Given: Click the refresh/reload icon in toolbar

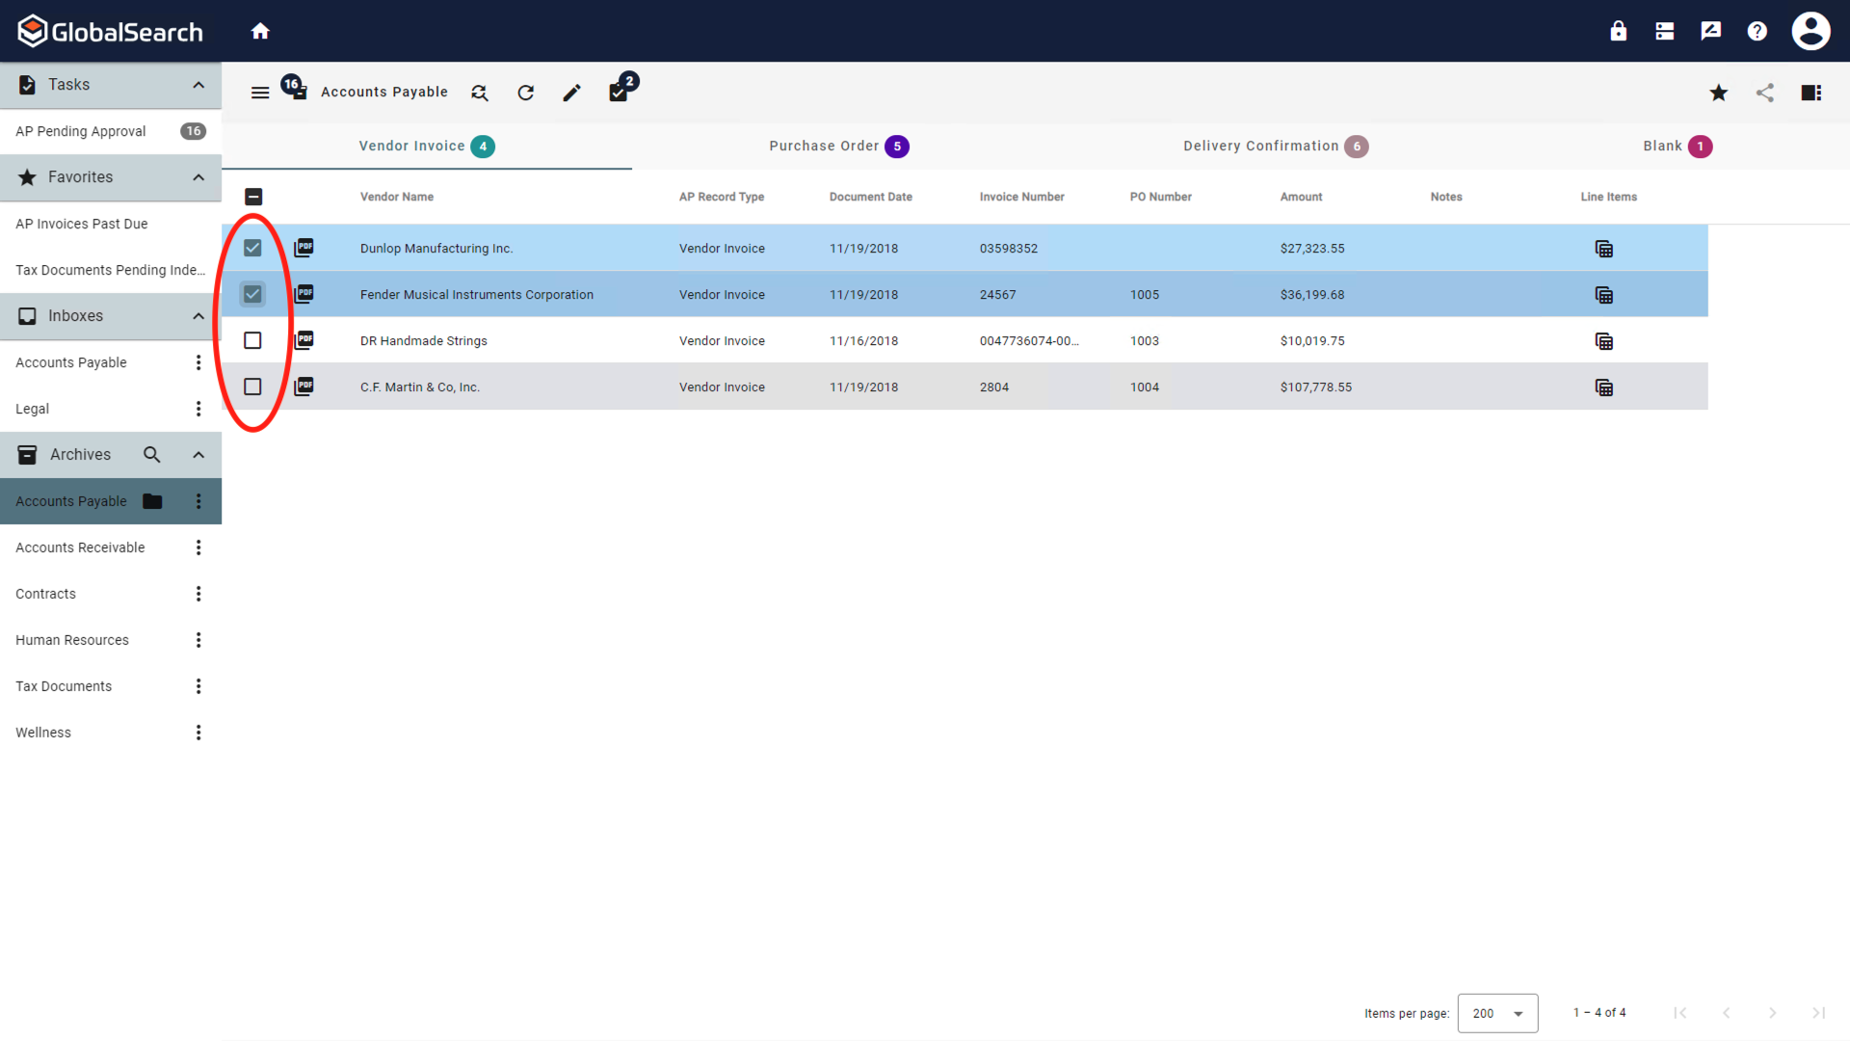Looking at the screenshot, I should click(x=526, y=93).
